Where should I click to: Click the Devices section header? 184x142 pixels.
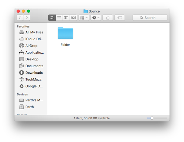pos(22,94)
